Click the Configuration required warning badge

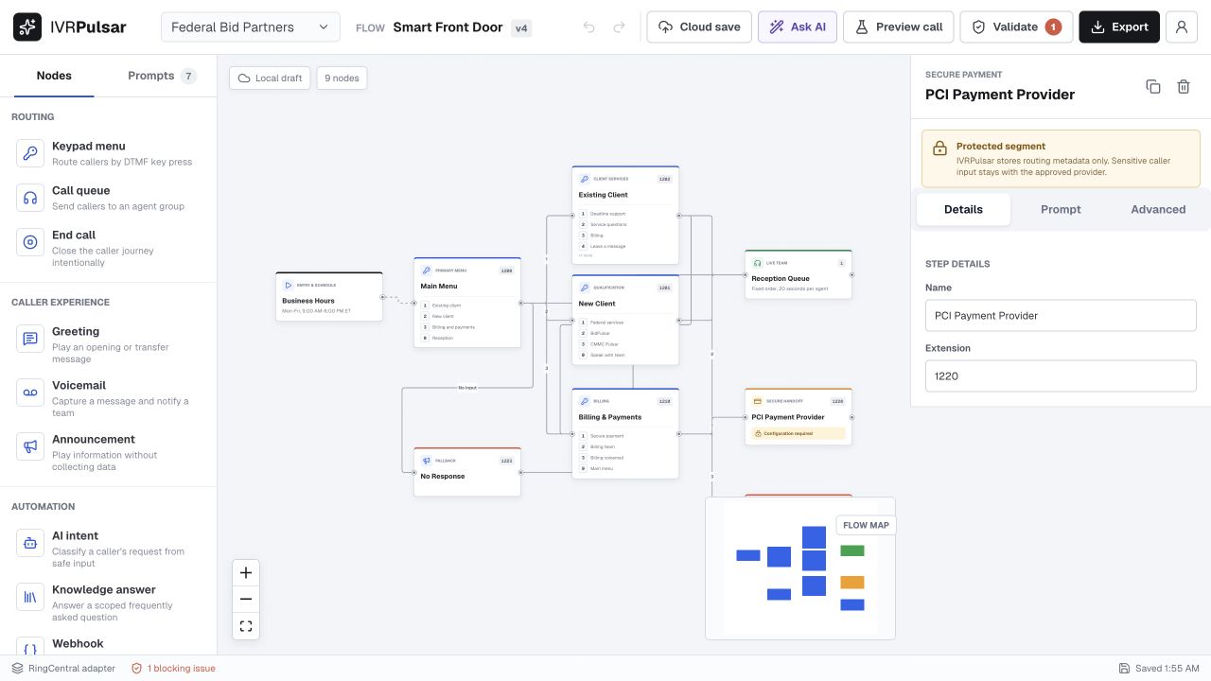(x=799, y=433)
